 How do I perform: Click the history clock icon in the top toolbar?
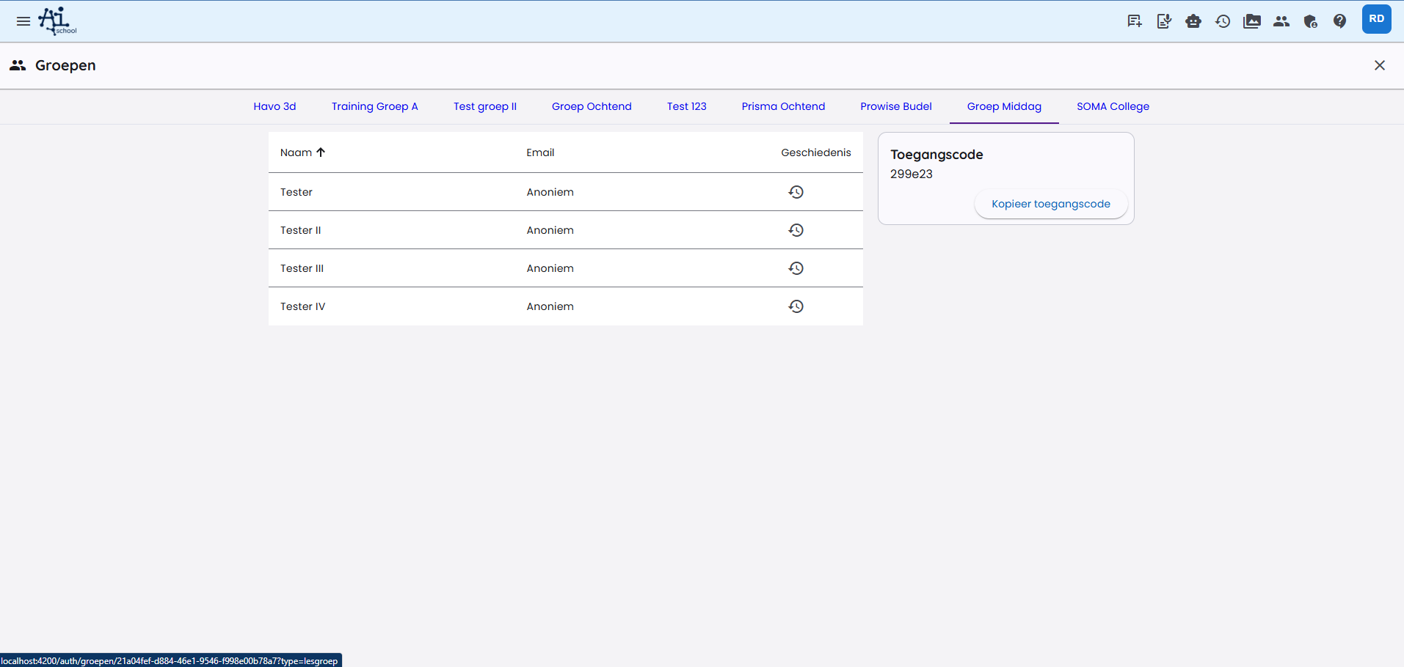pos(1223,21)
